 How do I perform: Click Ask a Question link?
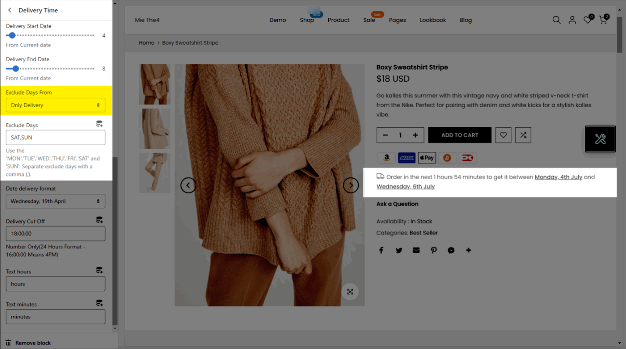pyautogui.click(x=397, y=204)
